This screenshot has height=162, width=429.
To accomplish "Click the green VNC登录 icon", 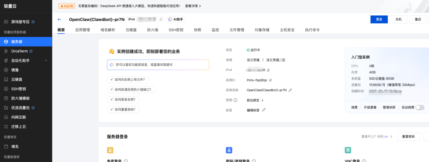I will coord(348,150).
